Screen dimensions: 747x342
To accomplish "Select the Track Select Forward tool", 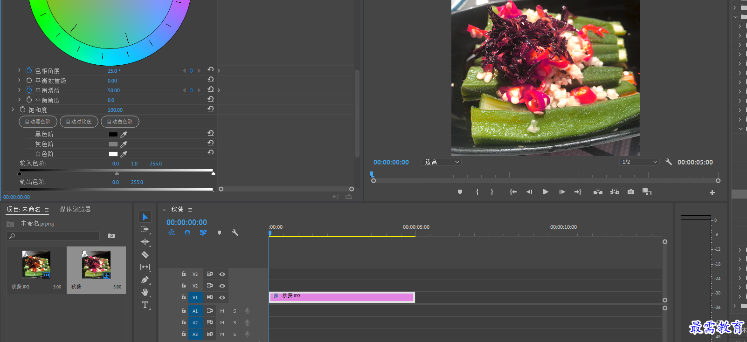I will tap(145, 229).
